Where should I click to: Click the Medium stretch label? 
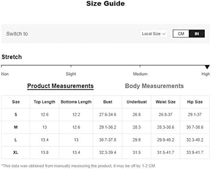[x=140, y=74]
